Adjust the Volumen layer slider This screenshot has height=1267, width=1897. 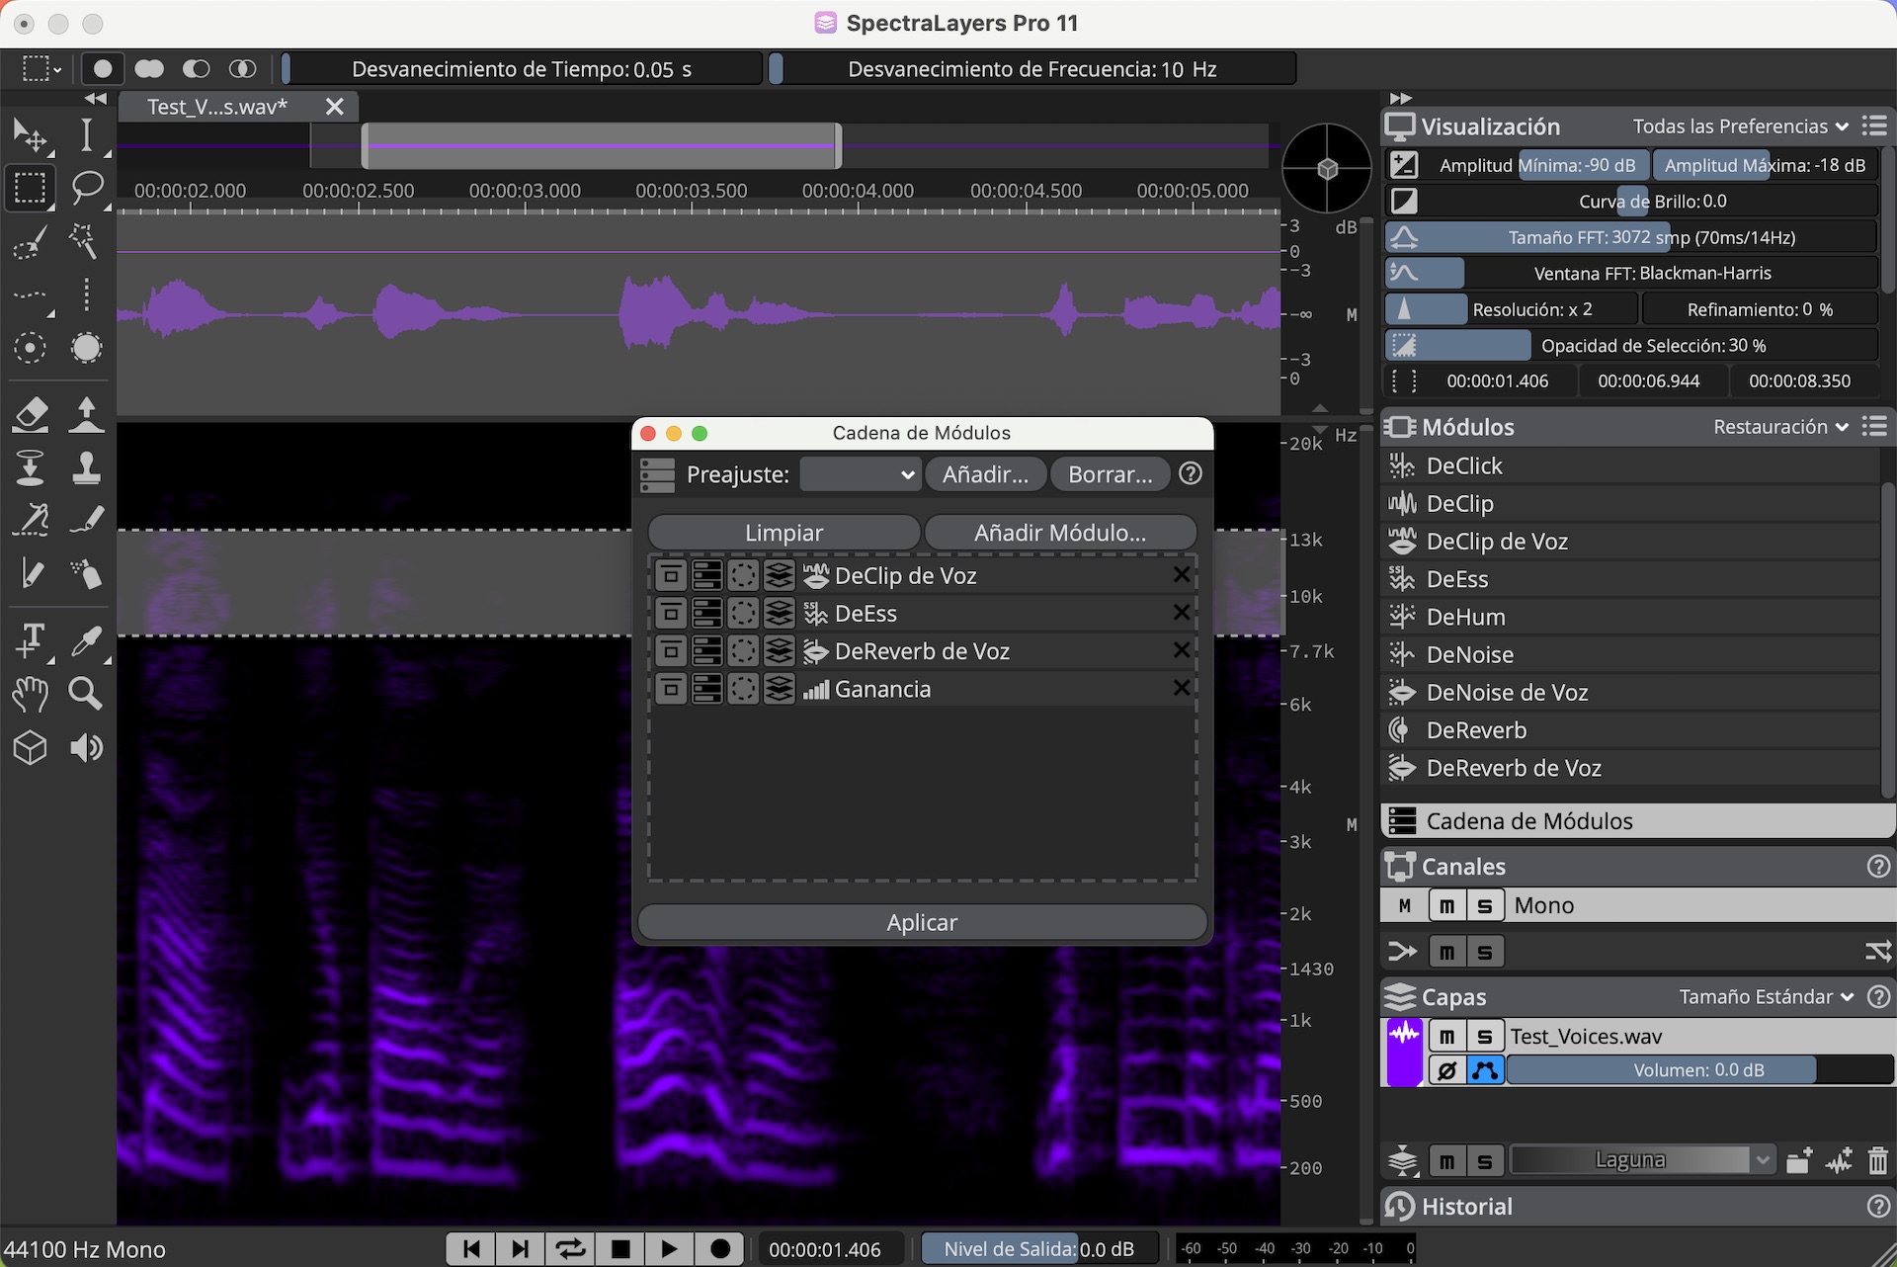[x=1698, y=1070]
